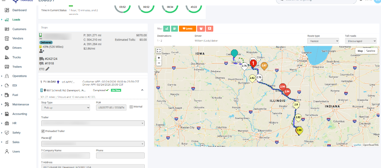This screenshot has height=168, width=381.
Task: Click the 43:22 circular progress timer
Action: coord(194,7)
